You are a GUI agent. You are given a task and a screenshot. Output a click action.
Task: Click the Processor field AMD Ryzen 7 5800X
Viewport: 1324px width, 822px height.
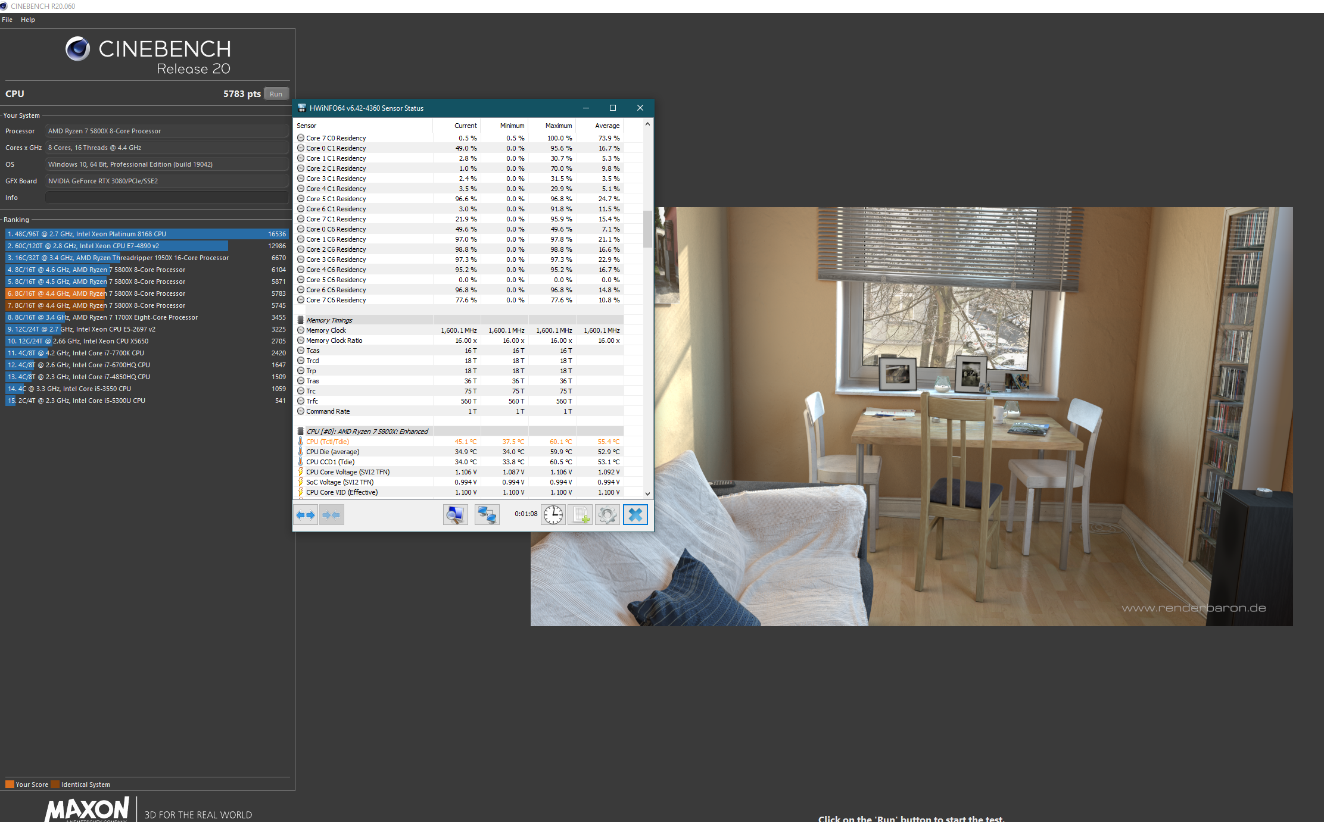[167, 131]
